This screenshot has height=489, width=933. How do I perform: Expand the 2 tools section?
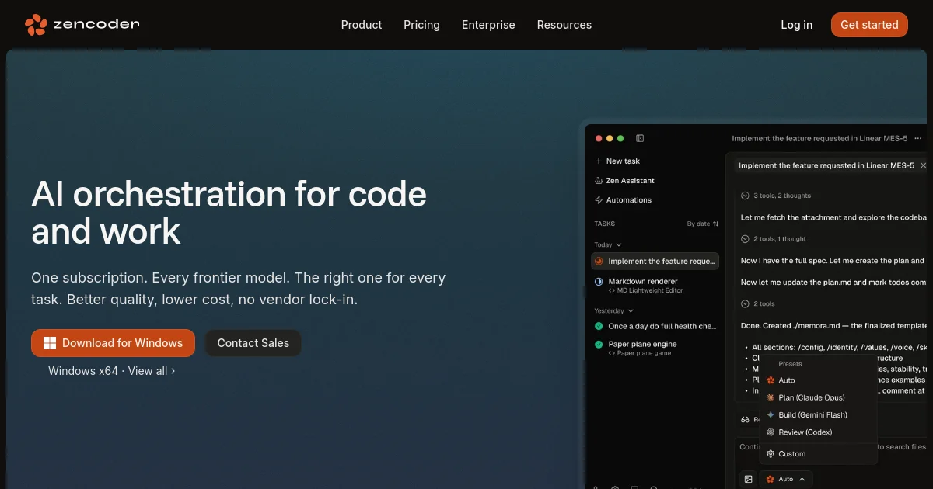(758, 303)
